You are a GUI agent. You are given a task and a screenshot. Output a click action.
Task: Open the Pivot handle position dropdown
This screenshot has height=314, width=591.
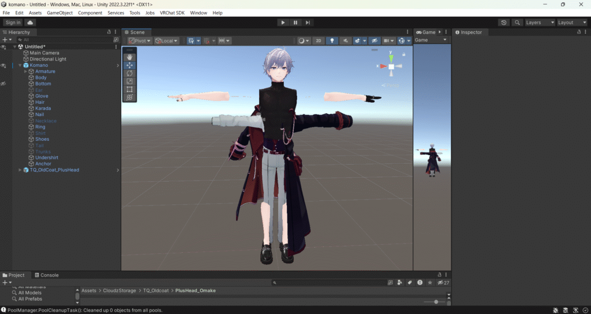click(x=140, y=41)
